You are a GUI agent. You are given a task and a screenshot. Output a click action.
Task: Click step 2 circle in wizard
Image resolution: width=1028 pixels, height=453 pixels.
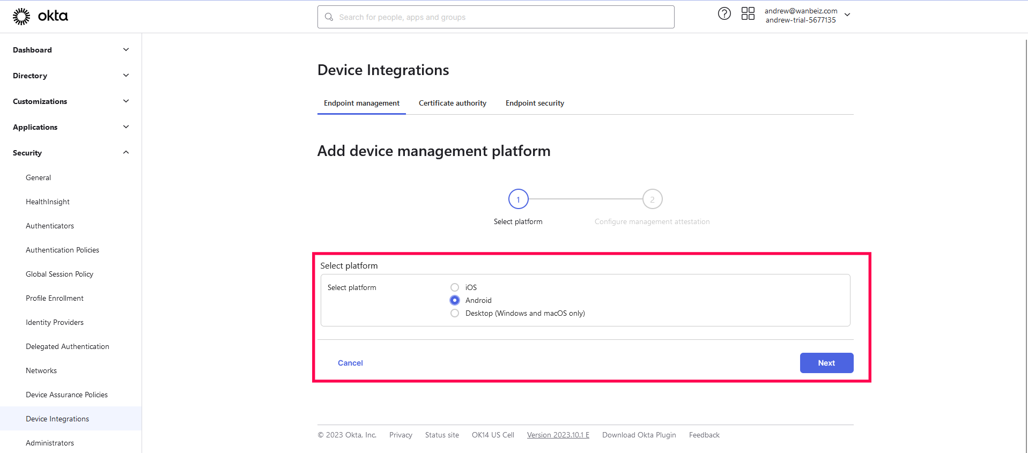pos(652,199)
